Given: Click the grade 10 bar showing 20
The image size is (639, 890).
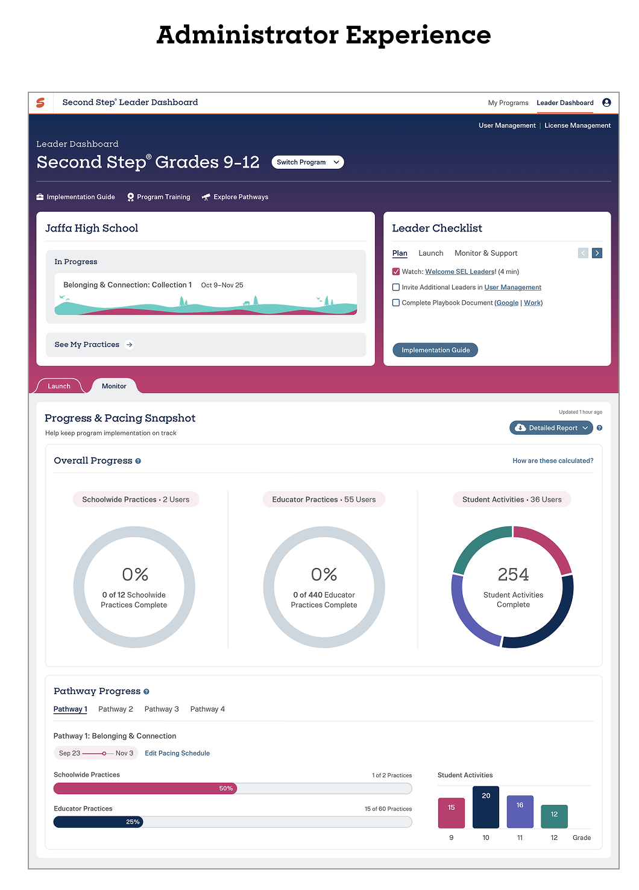Looking at the screenshot, I should tap(486, 807).
